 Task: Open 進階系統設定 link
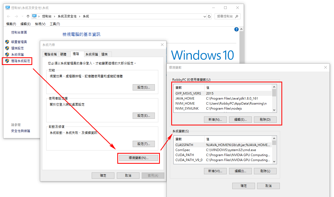tap(21, 61)
